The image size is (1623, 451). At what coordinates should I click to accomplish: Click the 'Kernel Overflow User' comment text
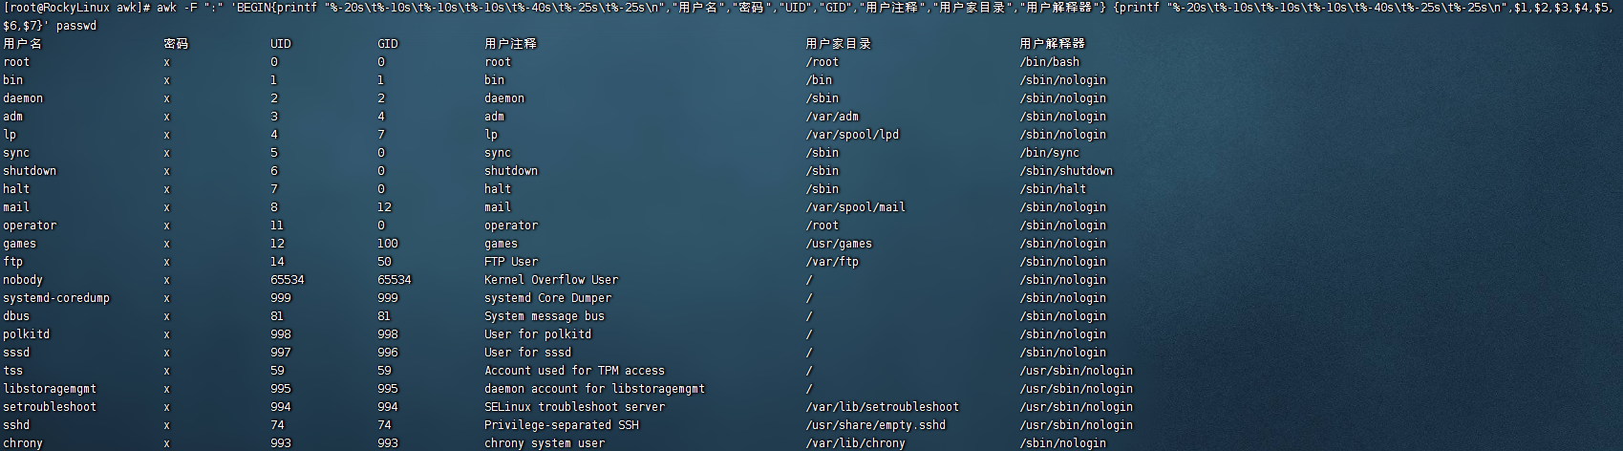(x=550, y=280)
